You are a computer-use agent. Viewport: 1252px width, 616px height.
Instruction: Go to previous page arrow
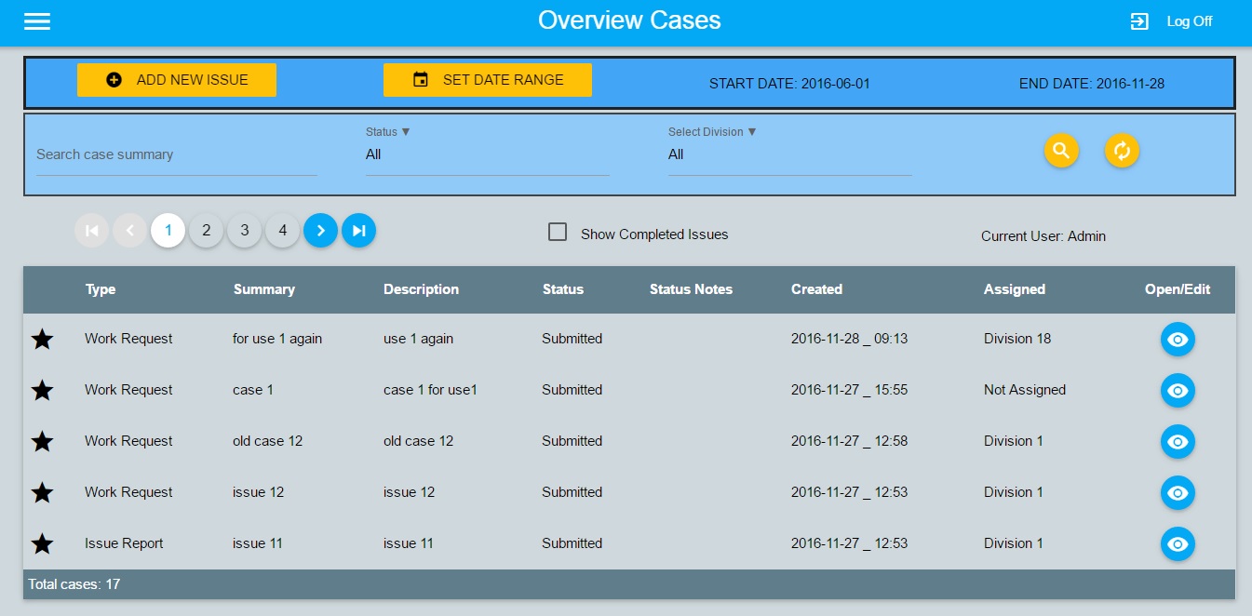[129, 230]
